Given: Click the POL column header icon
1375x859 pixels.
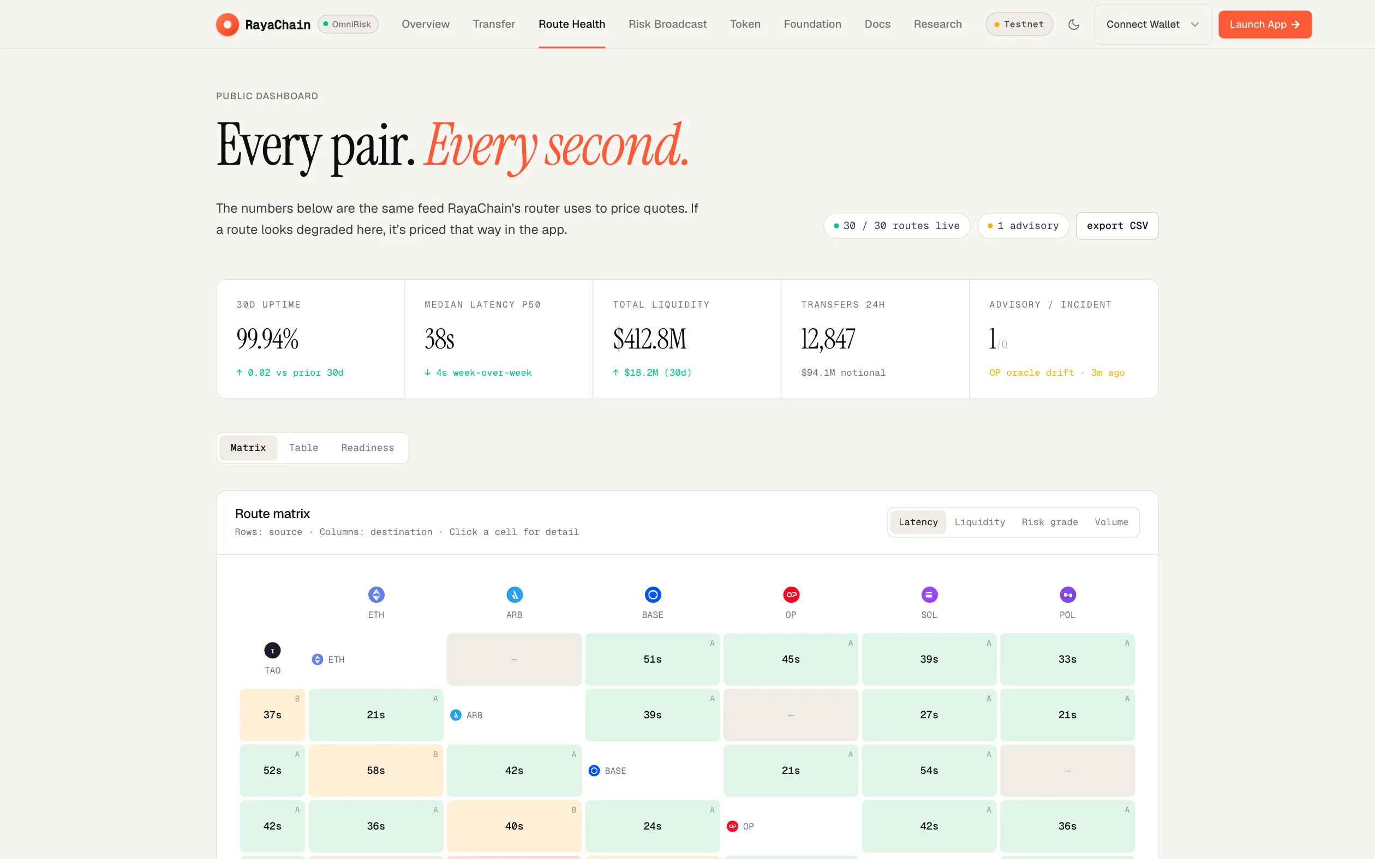Looking at the screenshot, I should tap(1068, 595).
